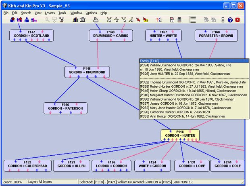Open the Layers menu
This screenshot has width=250, height=186.
tap(50, 13)
